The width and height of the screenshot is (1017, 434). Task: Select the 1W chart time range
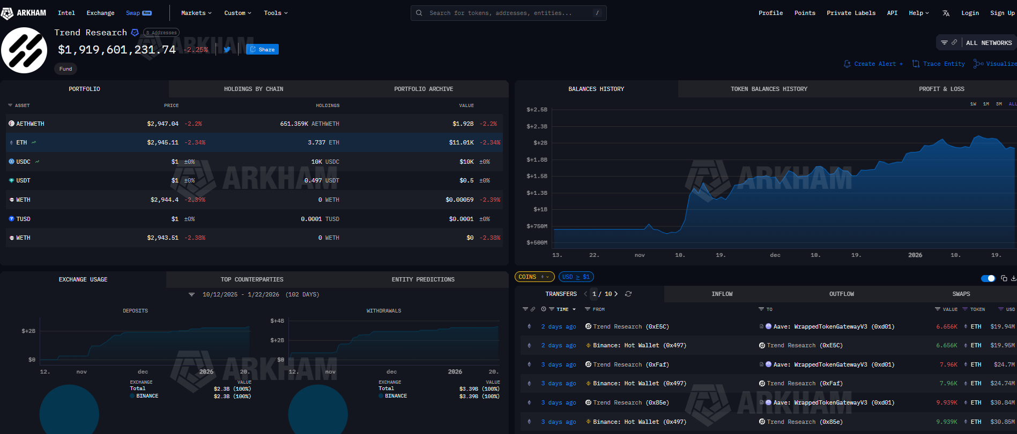(973, 104)
